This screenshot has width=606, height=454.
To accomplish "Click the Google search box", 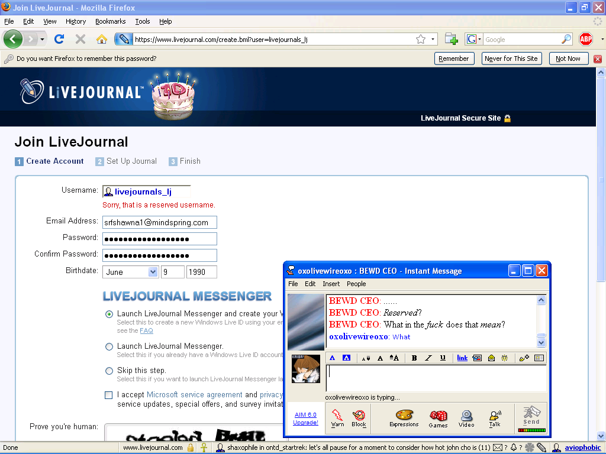I will click(523, 39).
